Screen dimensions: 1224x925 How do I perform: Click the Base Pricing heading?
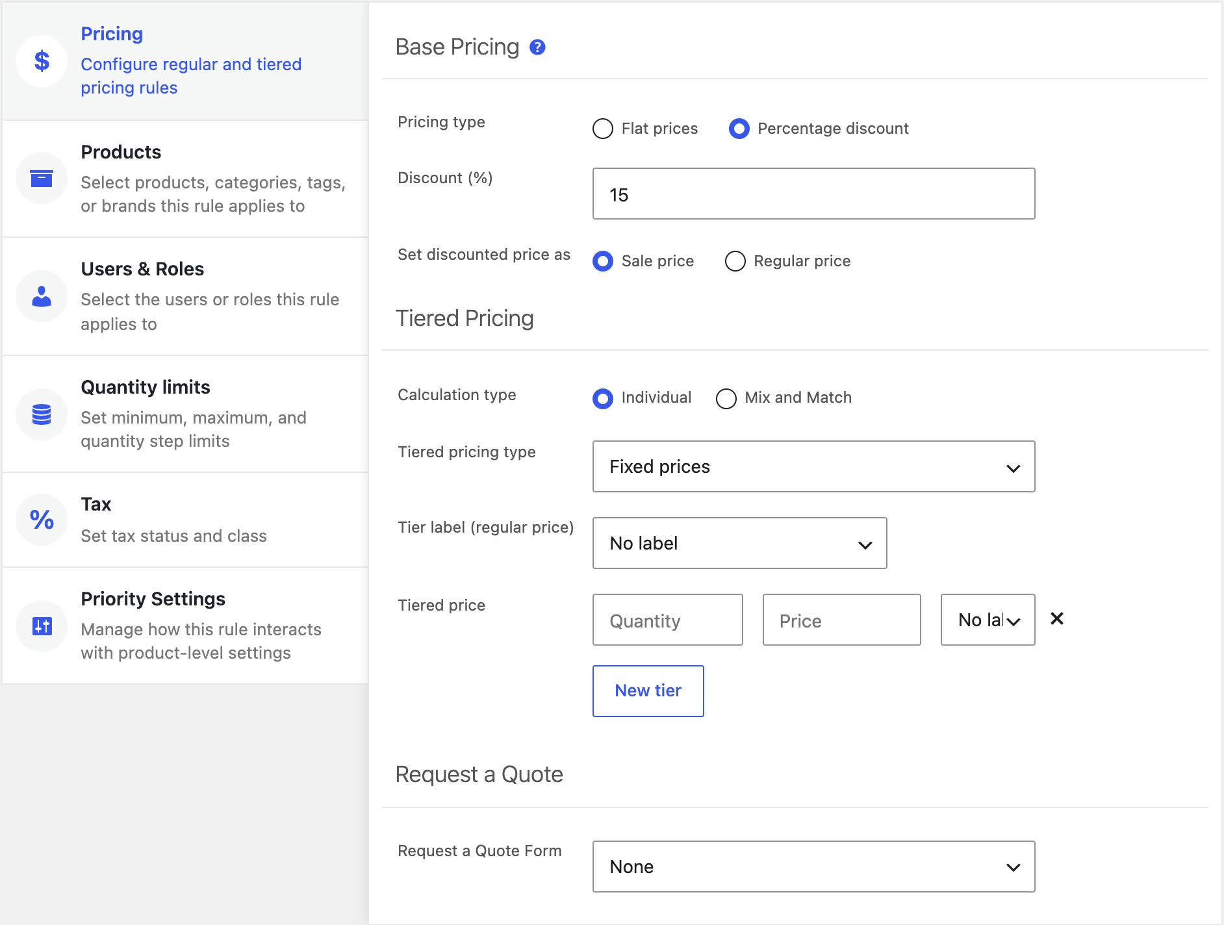pos(457,47)
